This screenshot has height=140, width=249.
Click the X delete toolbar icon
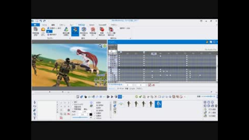pyautogui.click(x=156, y=97)
